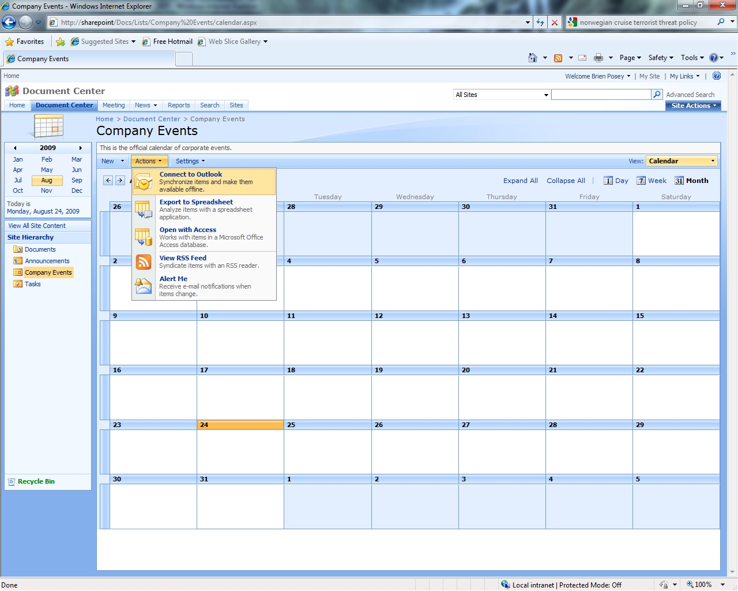Select Open with Access menu item

click(204, 237)
